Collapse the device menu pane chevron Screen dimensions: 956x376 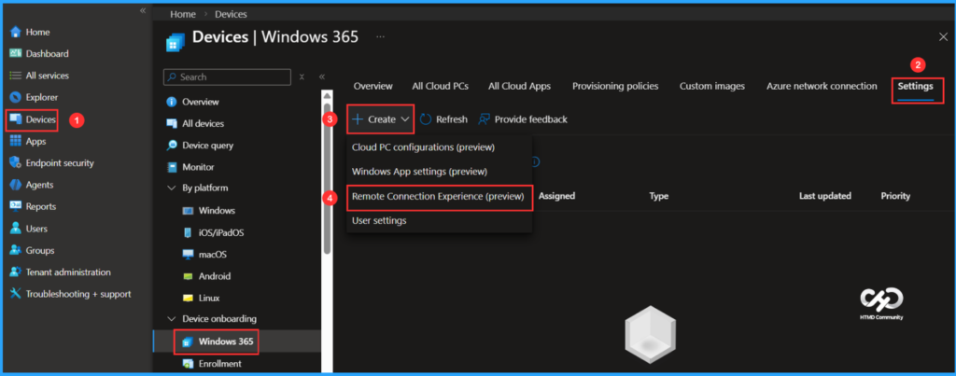coord(322,77)
